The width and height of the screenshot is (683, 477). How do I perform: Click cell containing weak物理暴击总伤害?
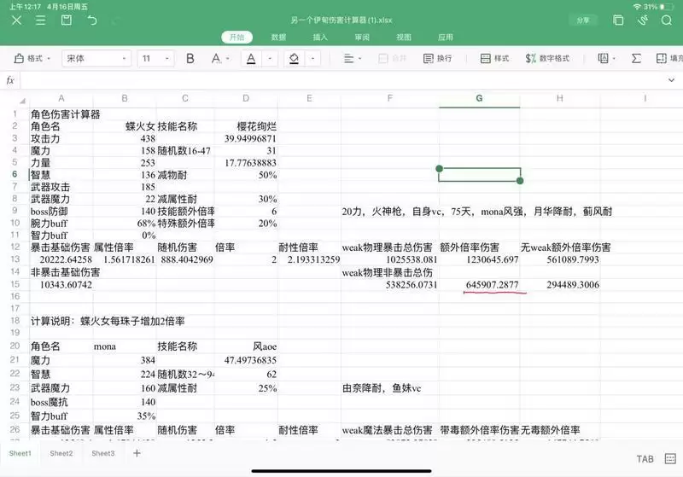click(390, 247)
